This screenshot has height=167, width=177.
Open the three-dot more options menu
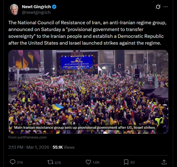tap(166, 7)
